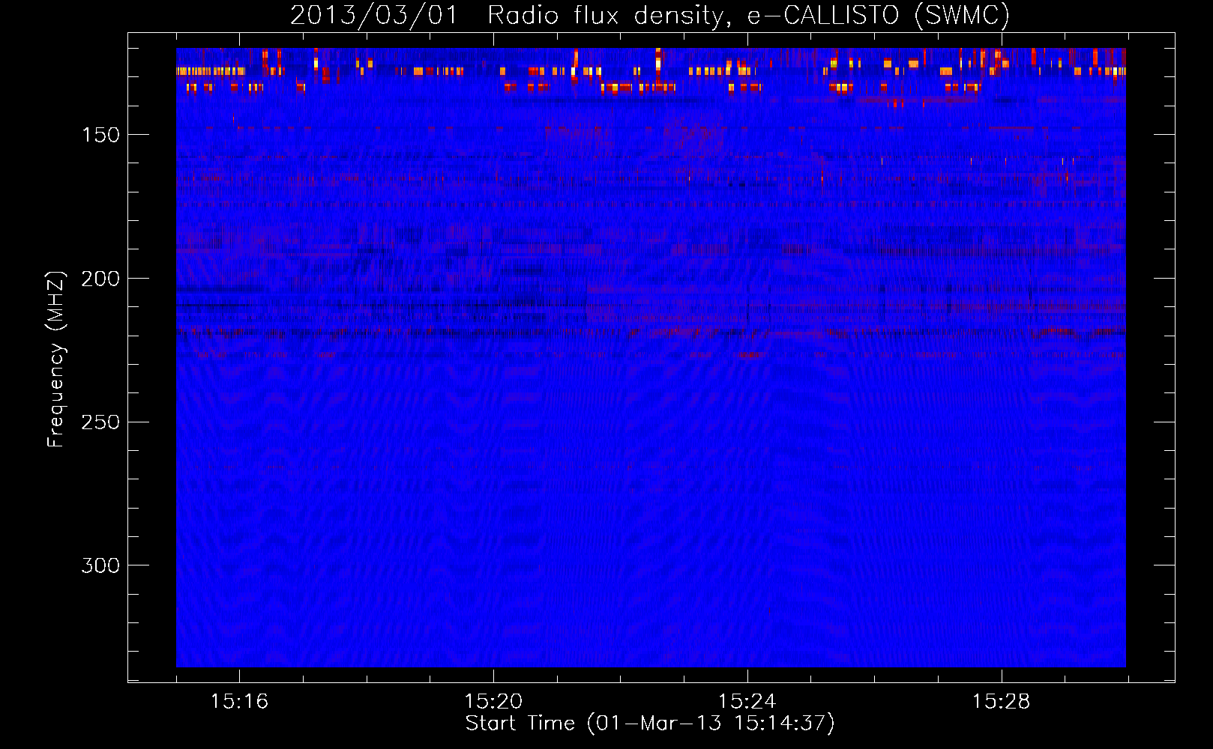Select the date 2013/03/01 in the title
The width and height of the screenshot is (1213, 749).
[373, 15]
